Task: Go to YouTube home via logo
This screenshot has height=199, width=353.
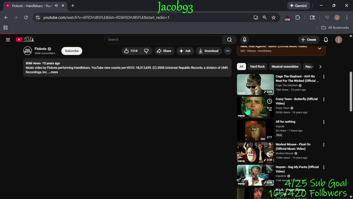Action: pos(25,40)
